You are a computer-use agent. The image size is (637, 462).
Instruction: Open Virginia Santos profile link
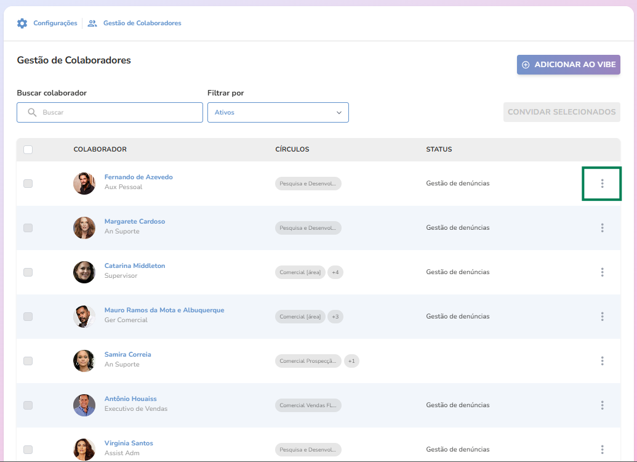click(129, 444)
